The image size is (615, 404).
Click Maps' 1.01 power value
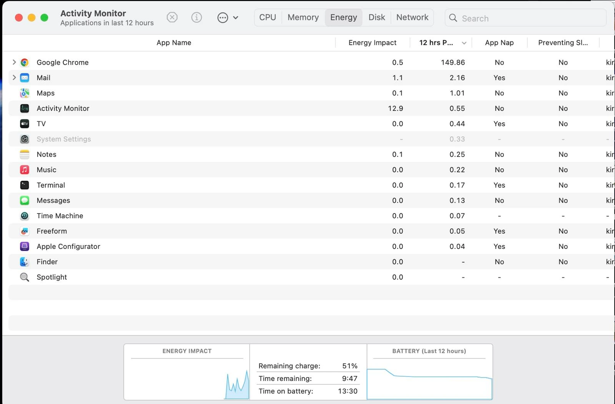[x=457, y=93]
